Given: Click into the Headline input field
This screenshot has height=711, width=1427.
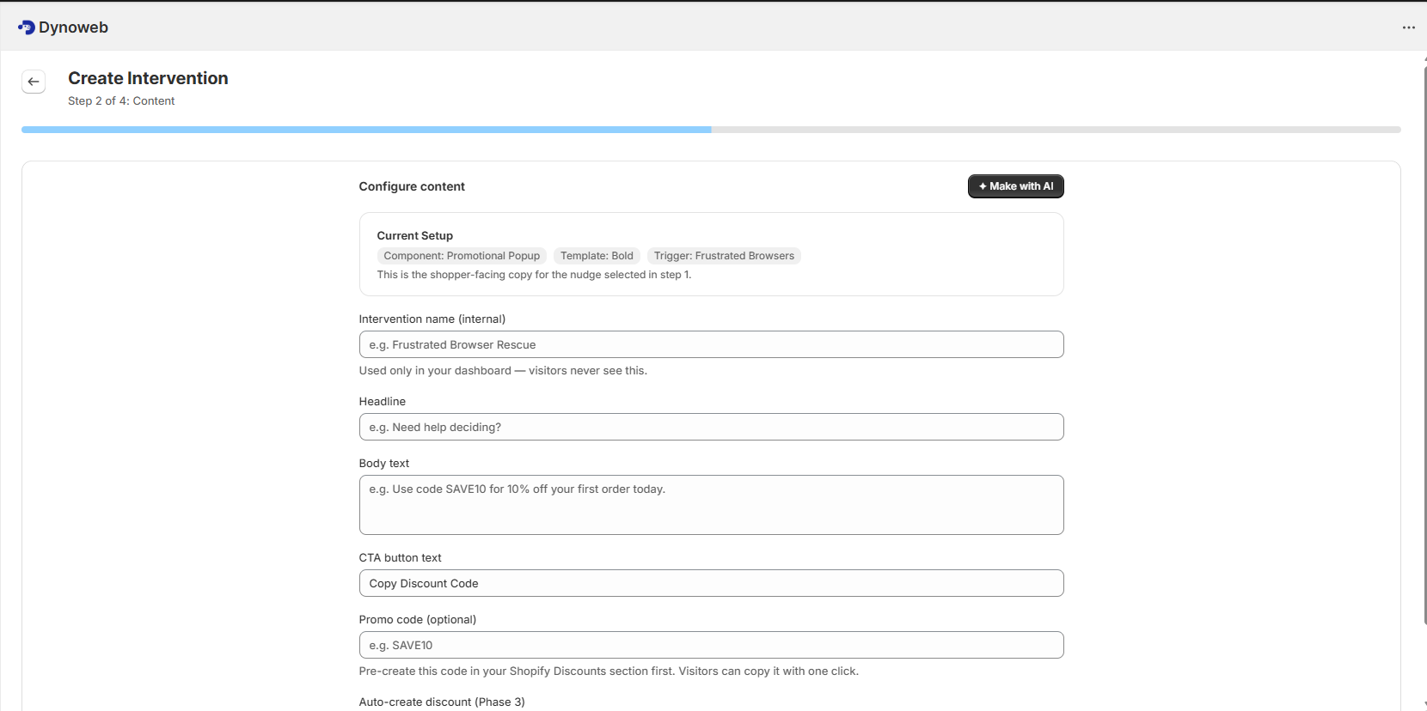Looking at the screenshot, I should point(711,427).
